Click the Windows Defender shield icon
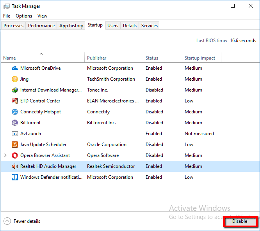 15,177
